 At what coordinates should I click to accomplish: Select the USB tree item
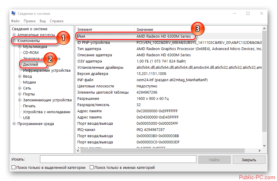26,118
